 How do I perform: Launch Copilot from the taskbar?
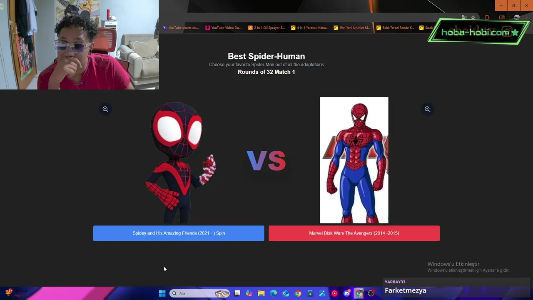click(x=249, y=293)
